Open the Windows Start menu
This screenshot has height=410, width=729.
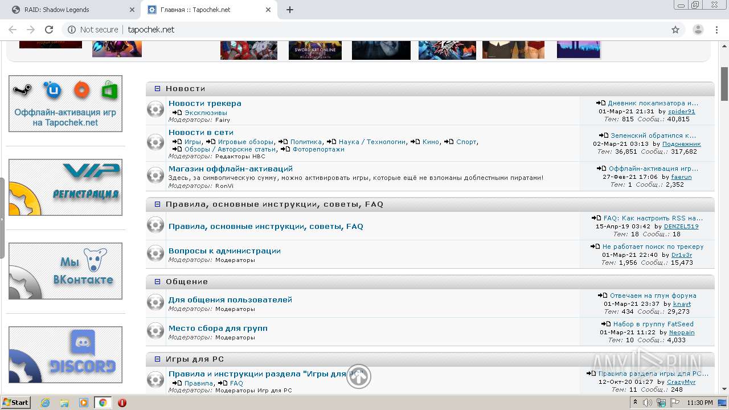[x=16, y=403]
